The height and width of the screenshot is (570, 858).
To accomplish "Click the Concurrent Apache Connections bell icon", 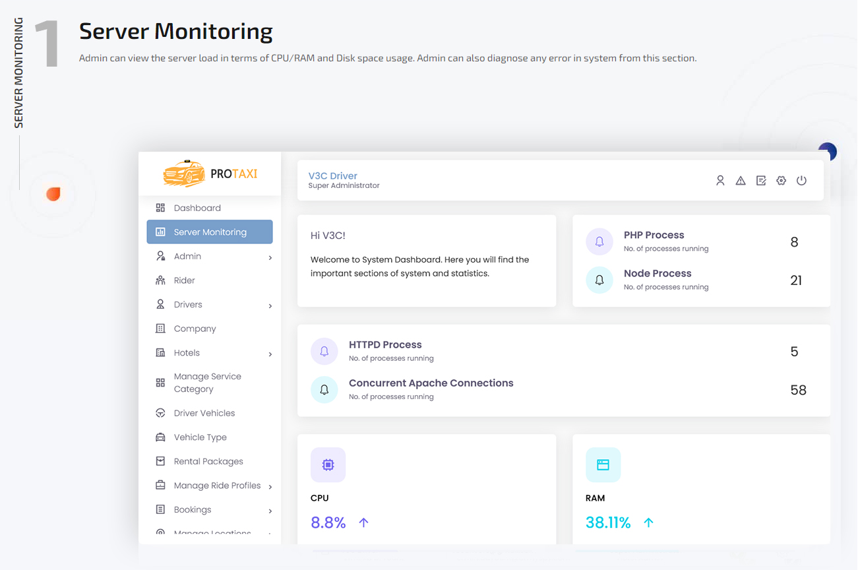I will (x=324, y=390).
